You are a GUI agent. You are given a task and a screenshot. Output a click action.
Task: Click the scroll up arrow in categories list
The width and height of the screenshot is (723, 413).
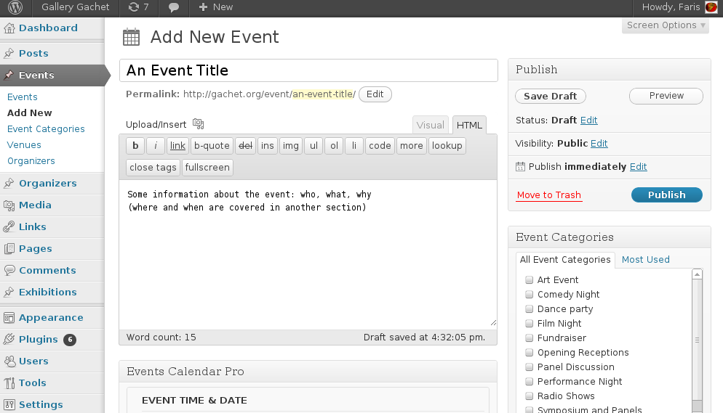(x=697, y=274)
